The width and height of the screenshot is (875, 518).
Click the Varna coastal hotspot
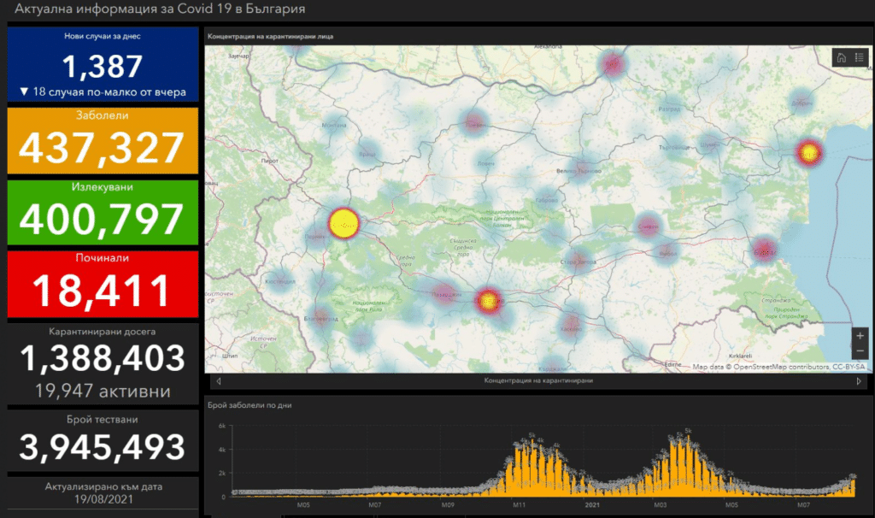[808, 152]
